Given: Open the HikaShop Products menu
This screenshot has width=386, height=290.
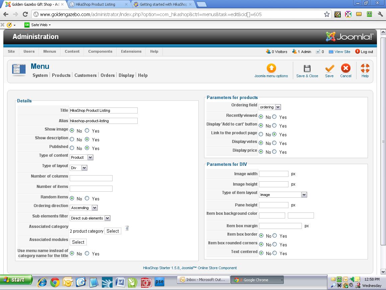Looking at the screenshot, I should click(x=61, y=75).
